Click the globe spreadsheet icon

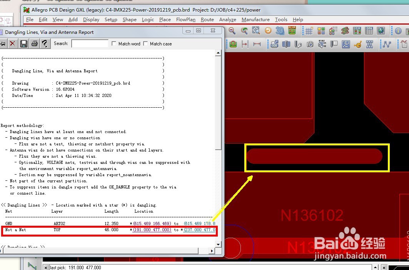click(x=381, y=31)
